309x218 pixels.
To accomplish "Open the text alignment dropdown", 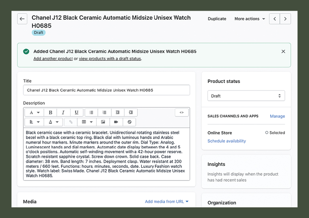I will tap(34, 122).
